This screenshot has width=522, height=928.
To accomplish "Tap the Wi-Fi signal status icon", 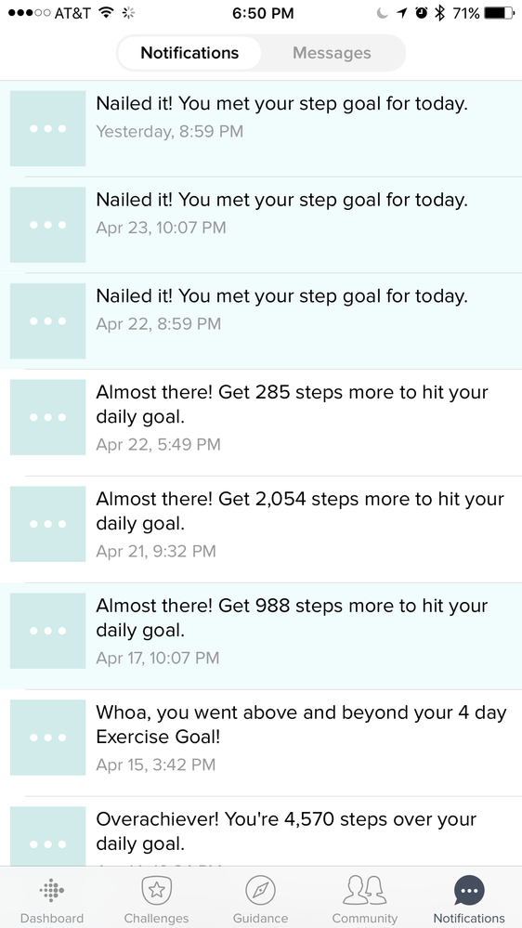I will tap(107, 12).
